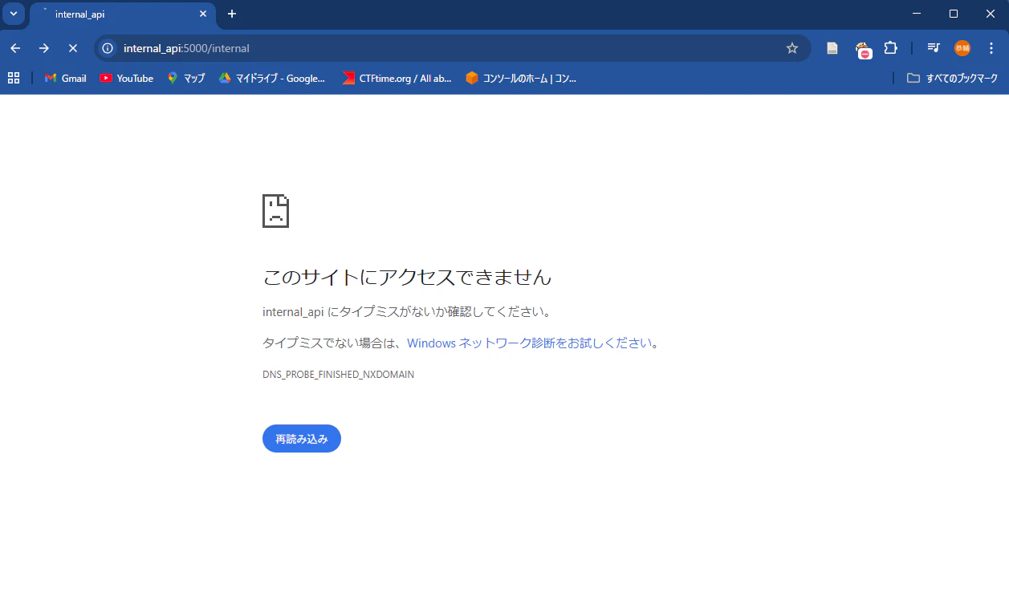Open the apps grid shortcut

[14, 78]
